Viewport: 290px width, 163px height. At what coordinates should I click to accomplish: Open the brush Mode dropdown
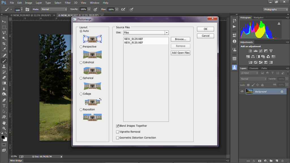(54, 9)
